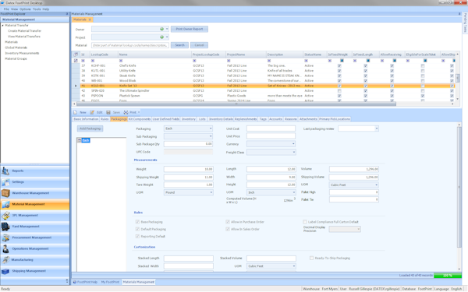Collapse the Each node in packaging tree
The height and width of the screenshot is (292, 468).
[x=79, y=140]
